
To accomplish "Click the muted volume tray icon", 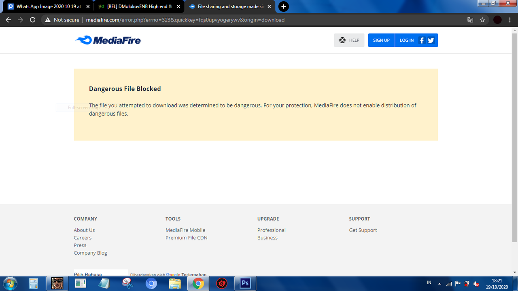I will point(476,284).
